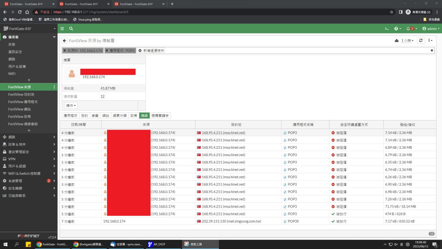
Task: Open a new browser tab with plus
Action: pyautogui.click(x=172, y=4)
